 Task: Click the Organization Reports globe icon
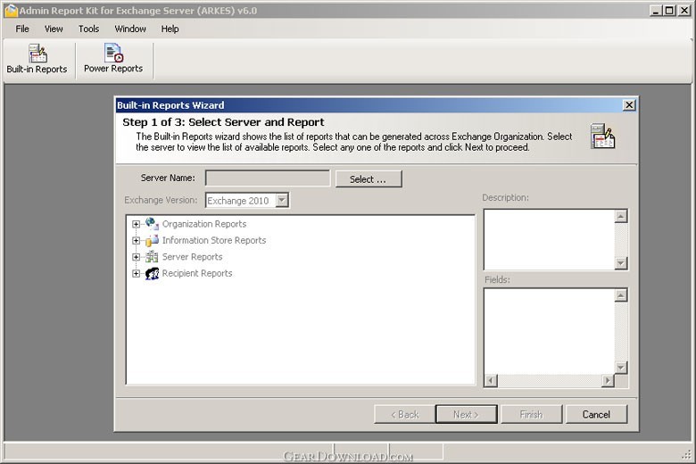152,223
